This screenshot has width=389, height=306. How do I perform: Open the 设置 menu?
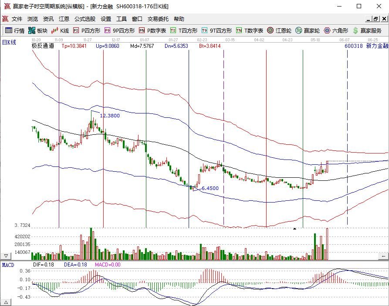pos(106,19)
